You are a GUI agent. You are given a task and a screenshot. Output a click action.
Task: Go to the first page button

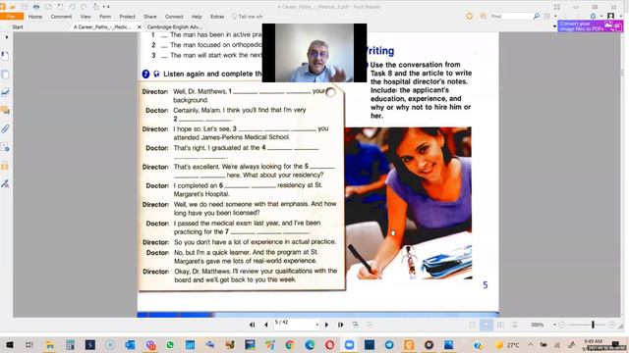[252, 325]
